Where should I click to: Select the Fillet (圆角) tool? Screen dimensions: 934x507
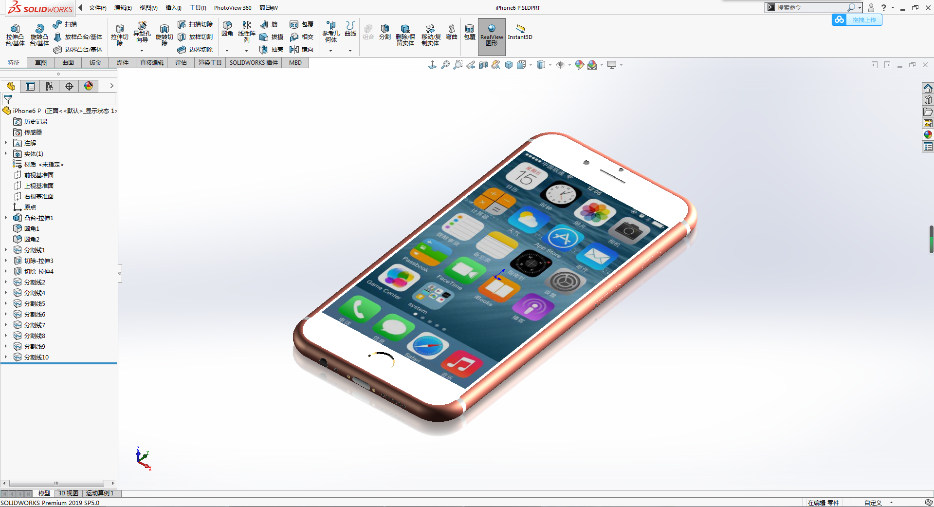pos(227,28)
